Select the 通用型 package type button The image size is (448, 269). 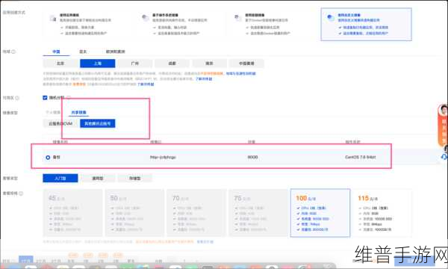98,179
